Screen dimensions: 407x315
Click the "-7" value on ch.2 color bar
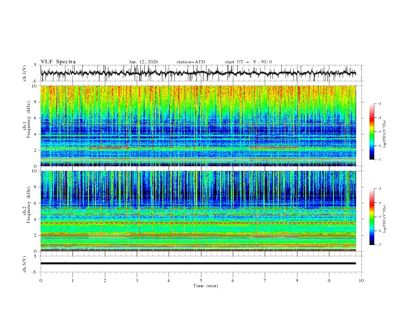tap(379, 244)
